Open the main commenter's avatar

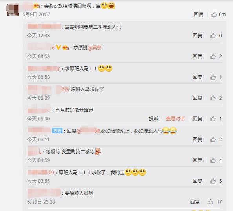coord(13,10)
